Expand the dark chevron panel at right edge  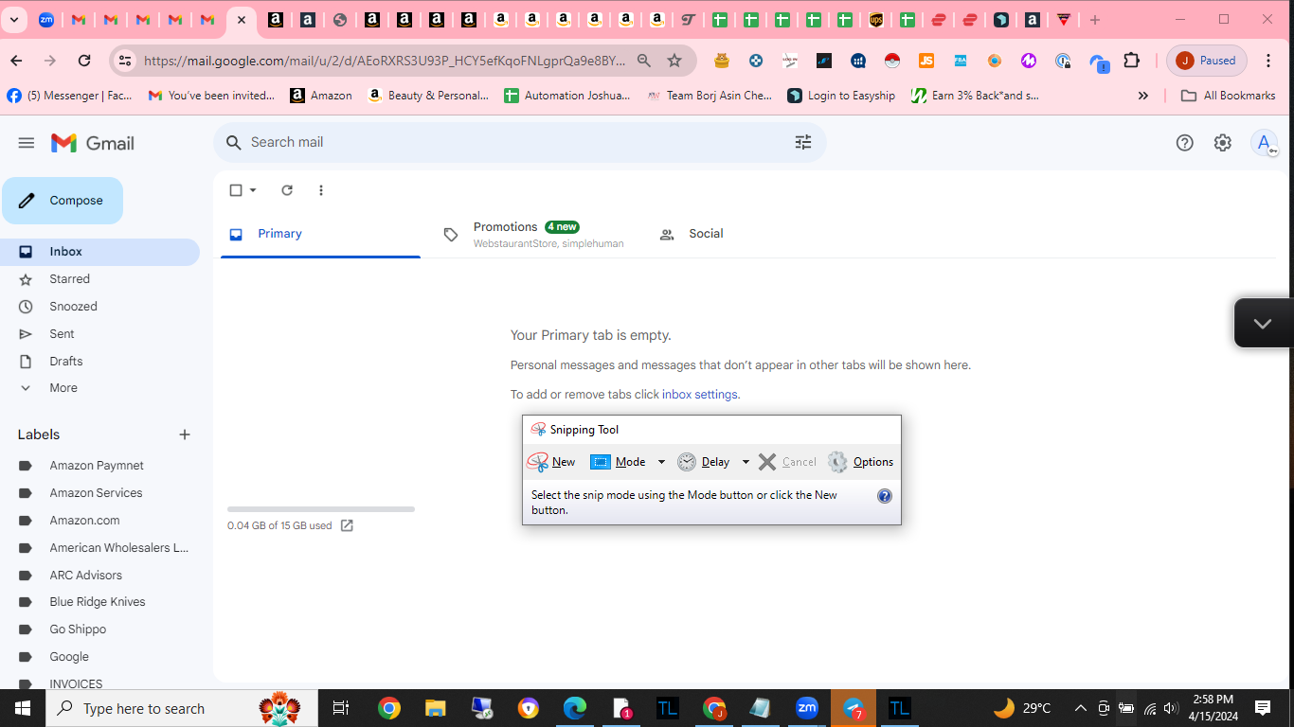tap(1263, 323)
